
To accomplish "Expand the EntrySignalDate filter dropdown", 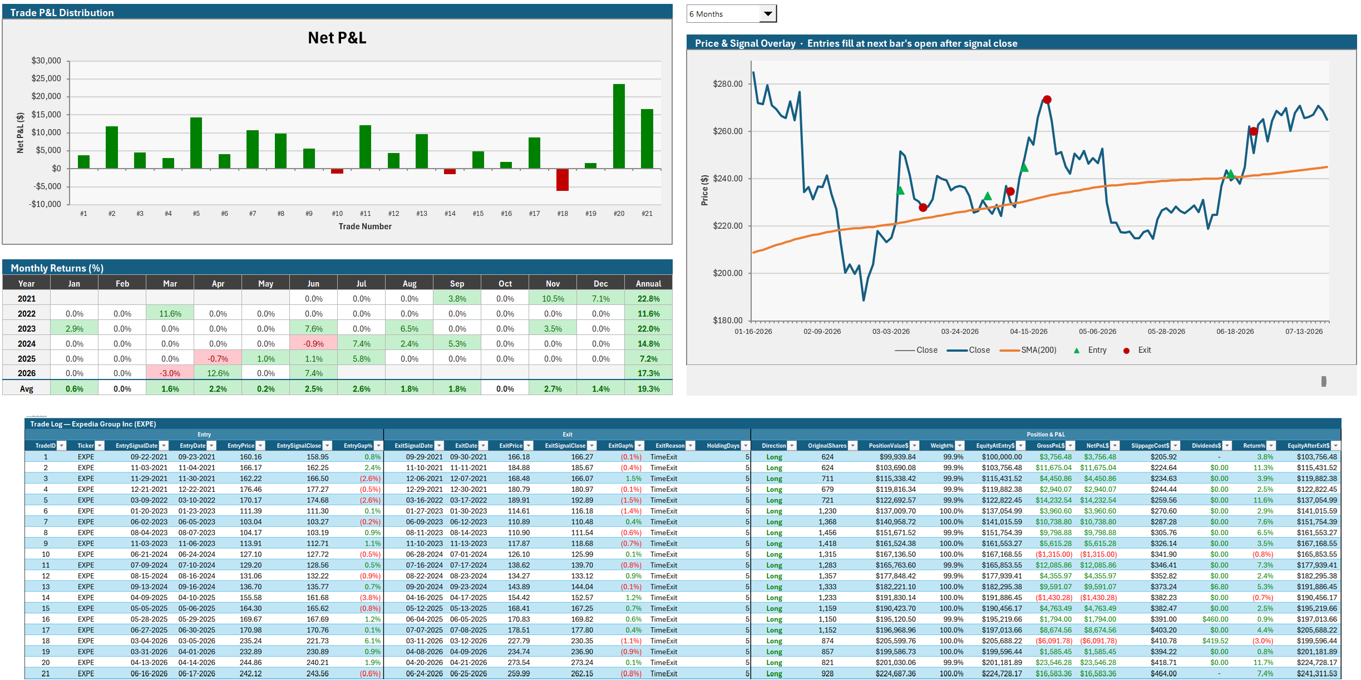I will tap(164, 446).
